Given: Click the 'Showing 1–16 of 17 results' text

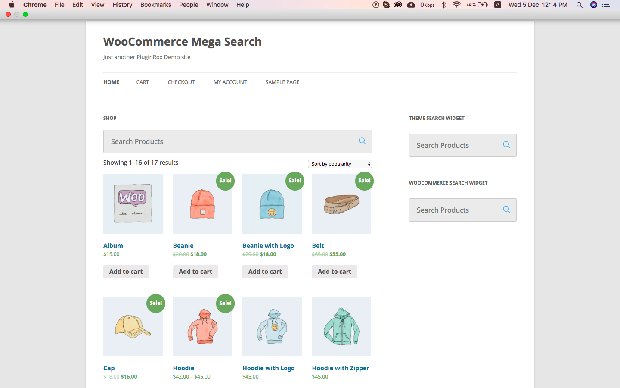Looking at the screenshot, I should coord(141,163).
